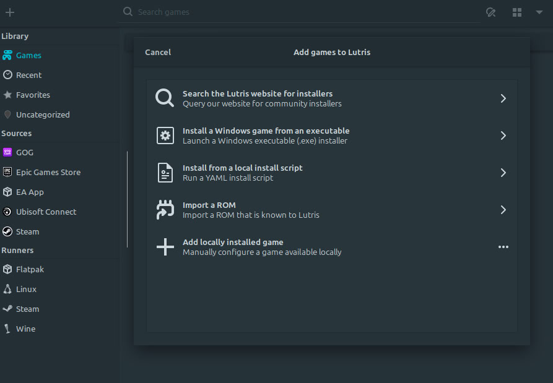
Task: Toggle hidden games eye icon in header
Action: (x=490, y=13)
